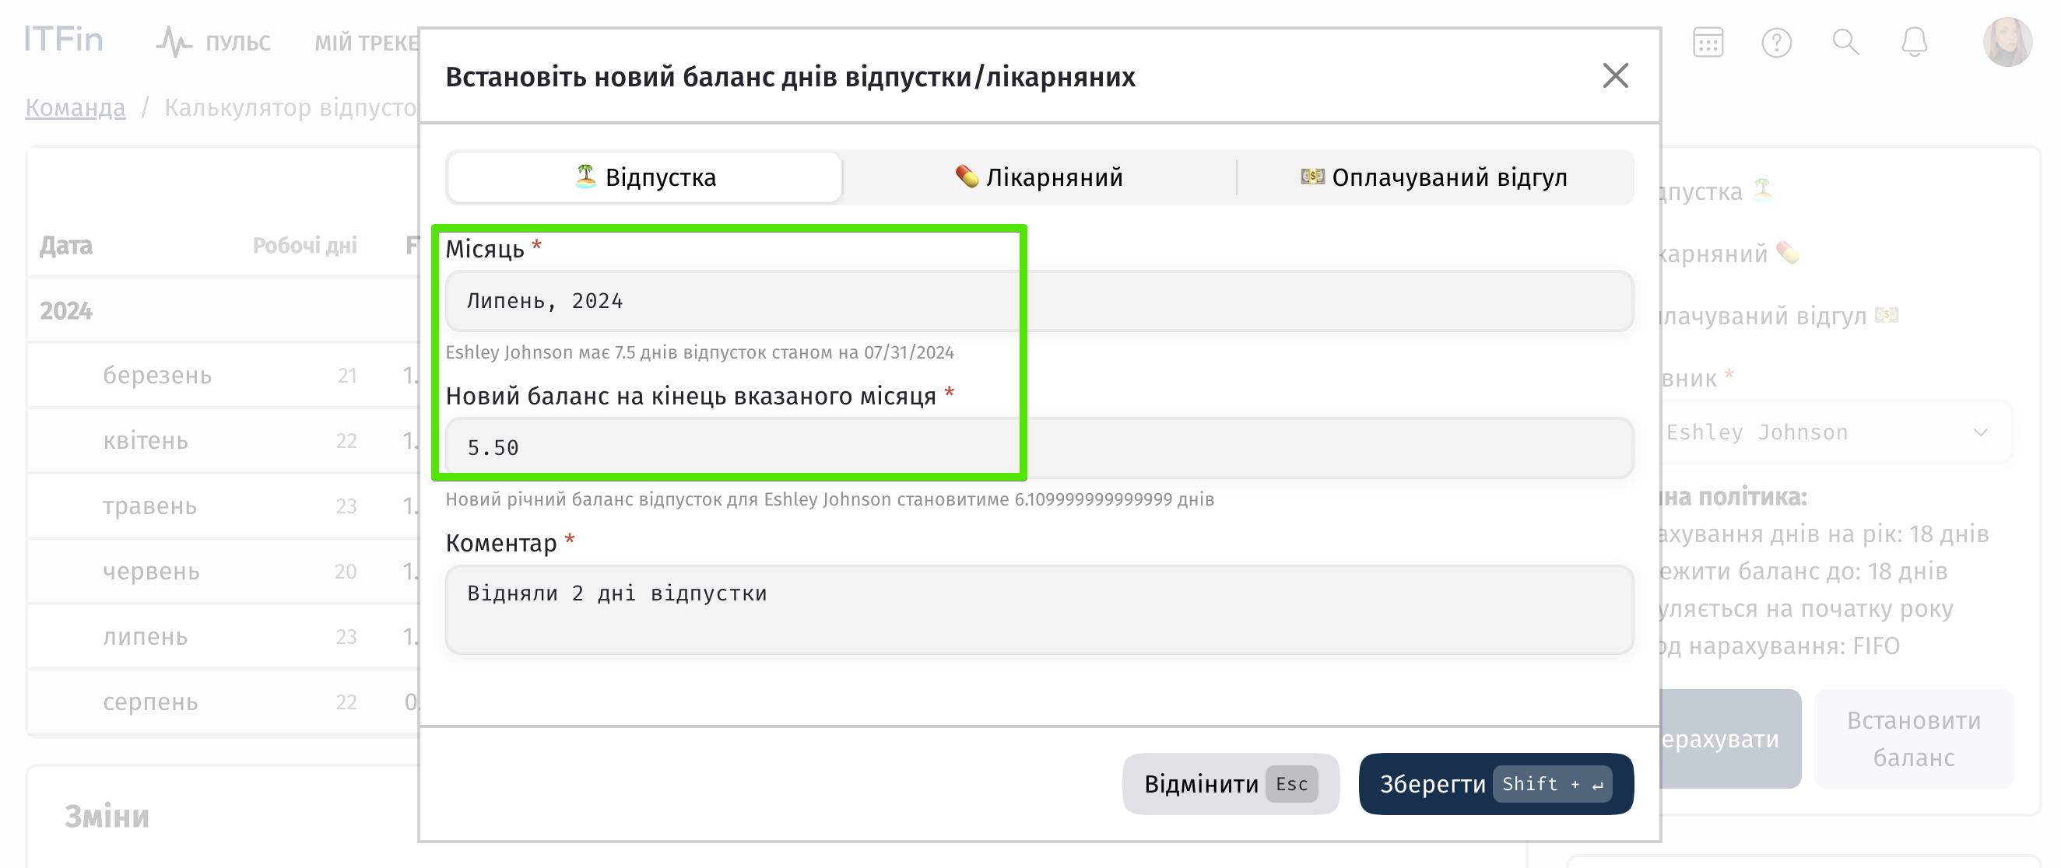This screenshot has width=2061, height=868.
Task: Click the 2024 year group row
Action: click(x=224, y=311)
